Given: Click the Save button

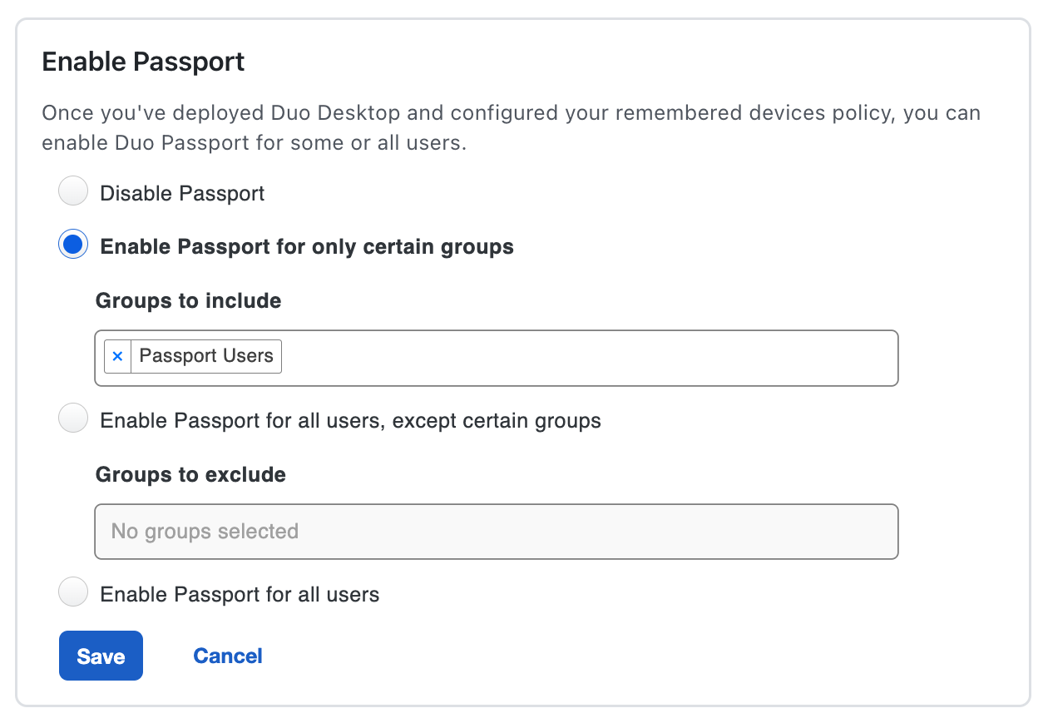Looking at the screenshot, I should (x=101, y=656).
